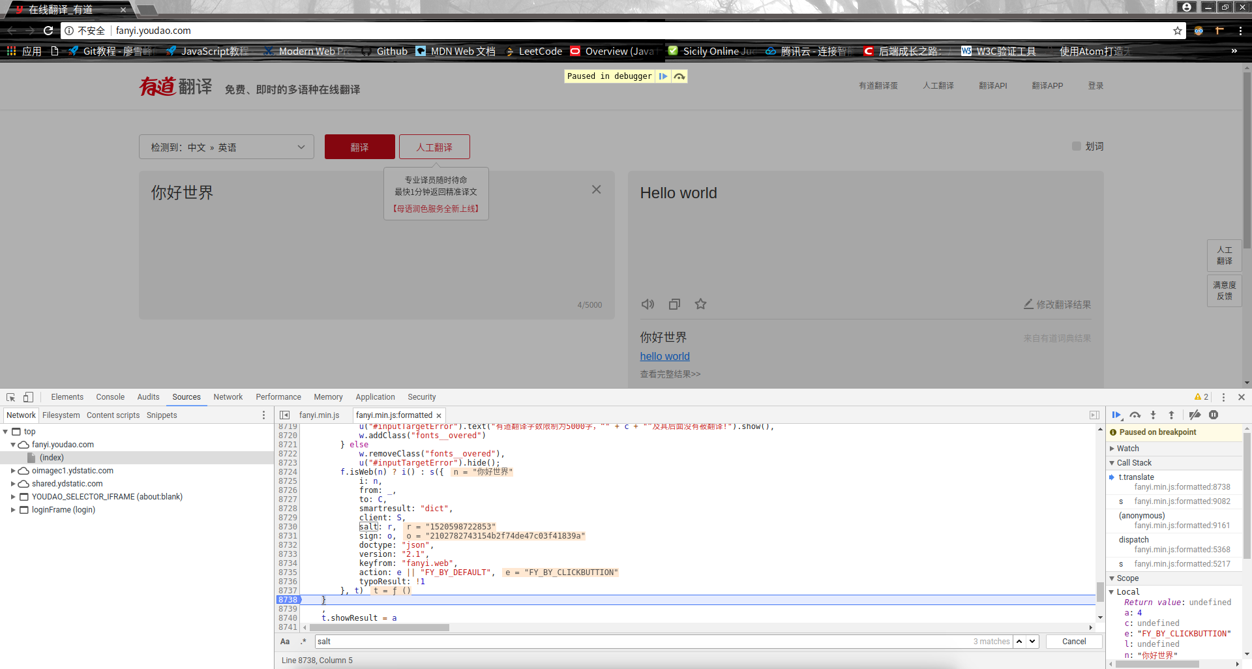Toggle regex search option
Screen dimensions: 1252x669
pos(303,642)
